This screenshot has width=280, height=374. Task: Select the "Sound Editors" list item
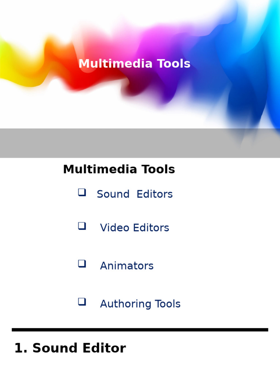coord(135,194)
